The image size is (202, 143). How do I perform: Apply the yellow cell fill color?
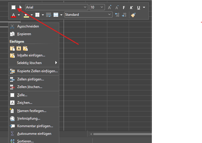(x=26, y=15)
